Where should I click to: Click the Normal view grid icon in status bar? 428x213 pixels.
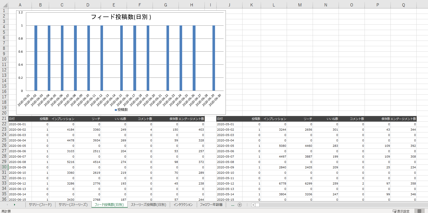(x=419, y=211)
